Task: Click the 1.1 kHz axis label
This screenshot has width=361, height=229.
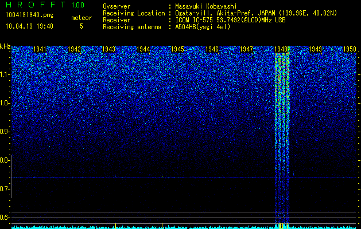Action: pyautogui.click(x=5, y=74)
